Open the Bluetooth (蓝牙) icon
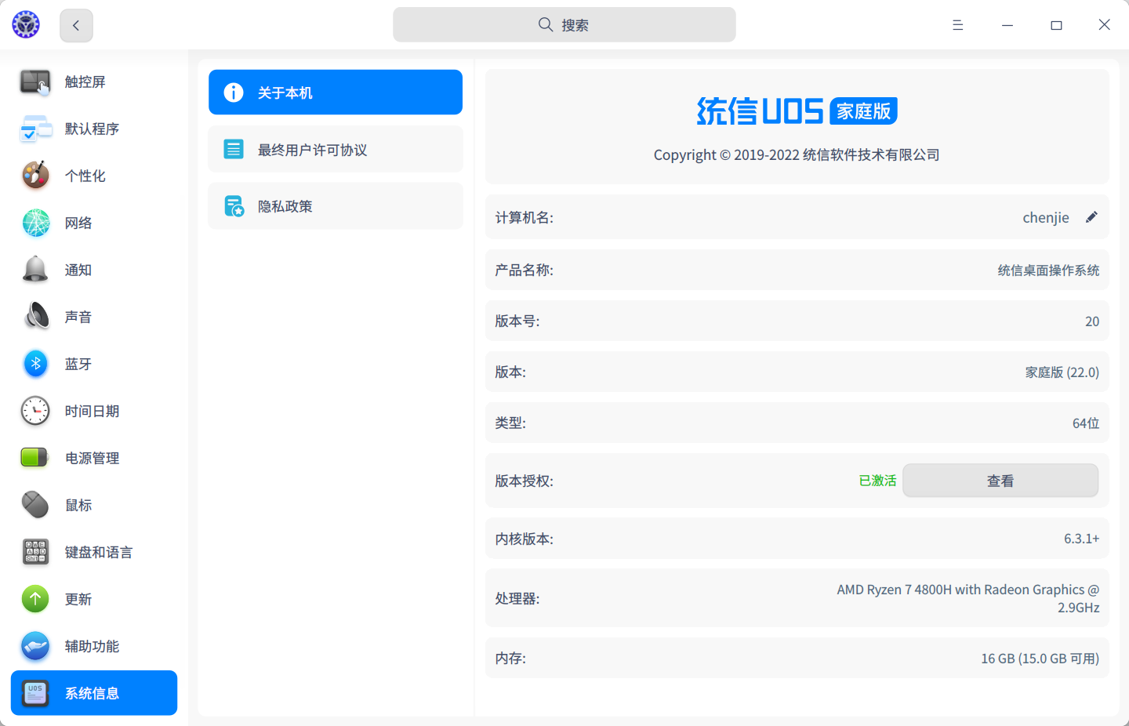 click(35, 364)
